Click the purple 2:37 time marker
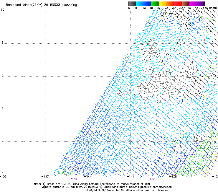Viewport: 218px width, 192px height. coord(74,179)
